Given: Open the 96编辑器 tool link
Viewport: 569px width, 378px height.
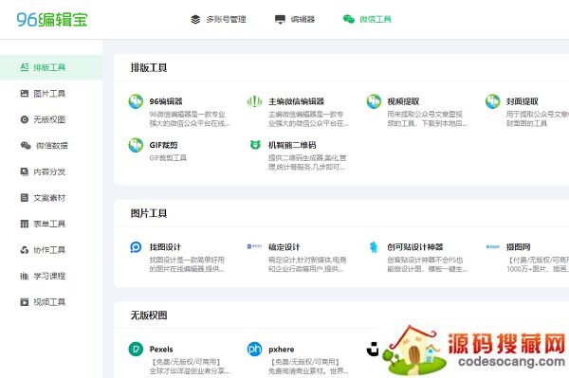Looking at the screenshot, I should [166, 101].
